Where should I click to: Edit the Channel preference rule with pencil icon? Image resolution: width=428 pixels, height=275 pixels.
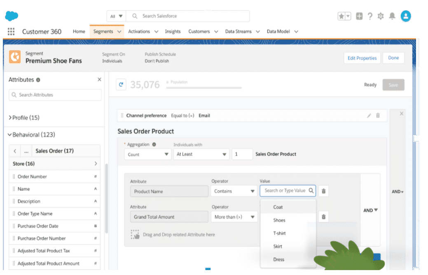coord(369,116)
